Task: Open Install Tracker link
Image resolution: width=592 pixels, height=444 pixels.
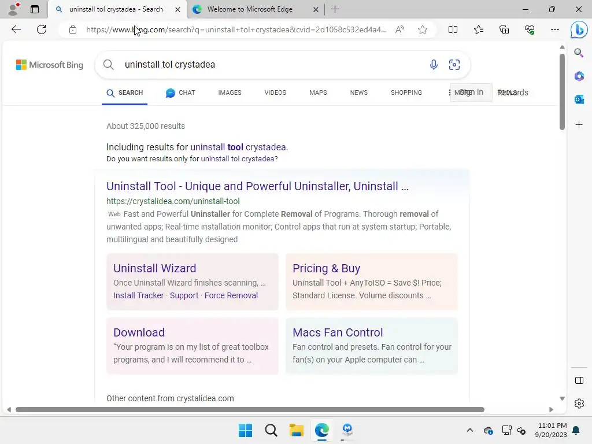Action: (139, 295)
